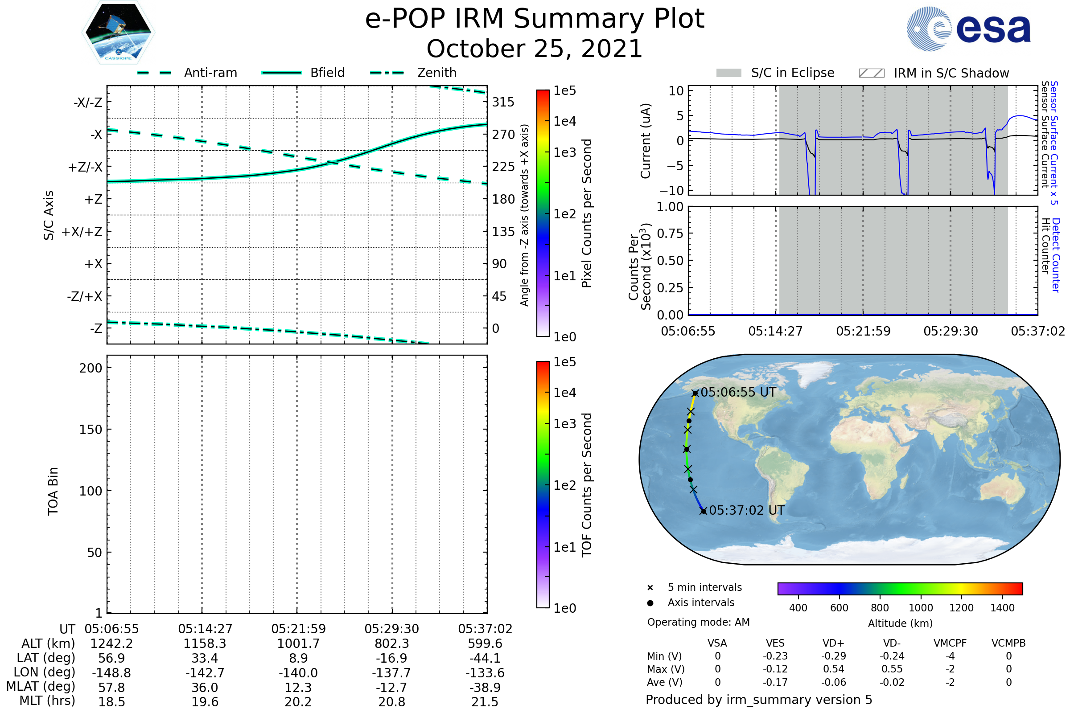Click the Operating mode: AM text
The width and height of the screenshot is (1070, 713).
click(698, 622)
